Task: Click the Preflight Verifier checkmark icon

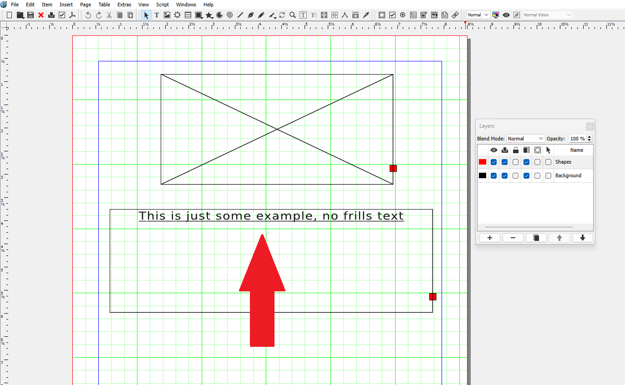Action: coord(62,15)
